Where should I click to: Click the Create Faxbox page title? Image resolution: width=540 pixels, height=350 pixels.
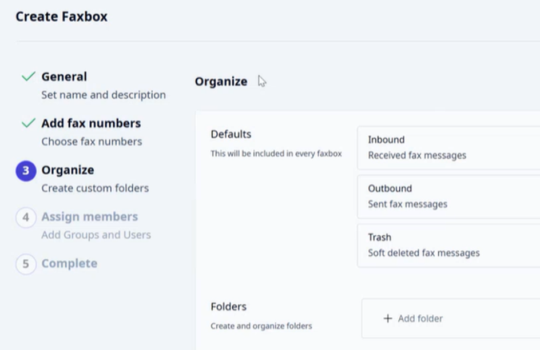pos(62,17)
